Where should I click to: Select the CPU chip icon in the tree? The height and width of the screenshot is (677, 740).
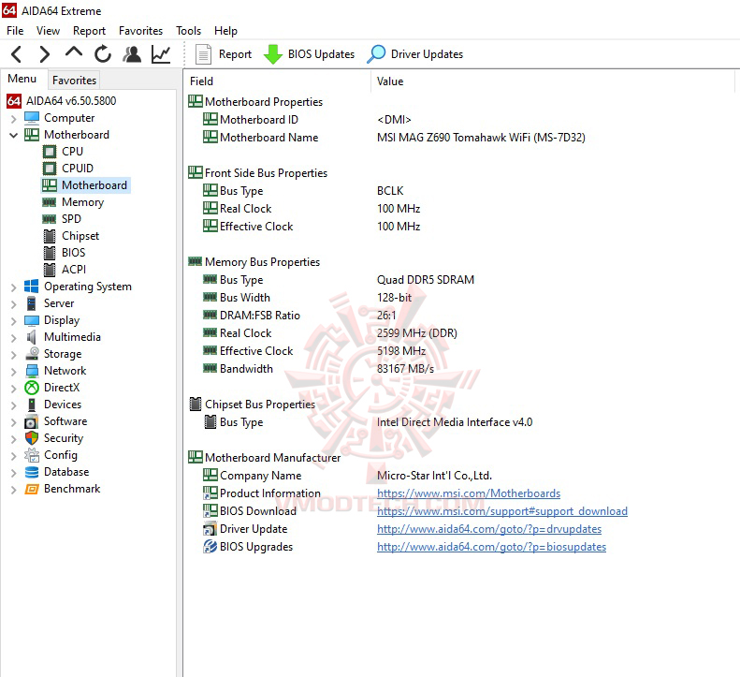pos(50,152)
